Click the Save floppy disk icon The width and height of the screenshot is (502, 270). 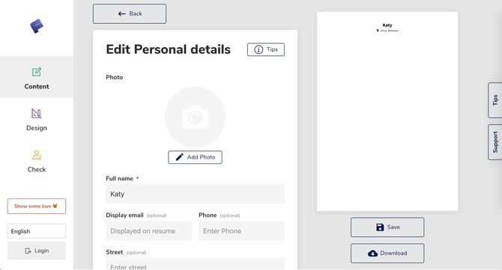[380, 227]
